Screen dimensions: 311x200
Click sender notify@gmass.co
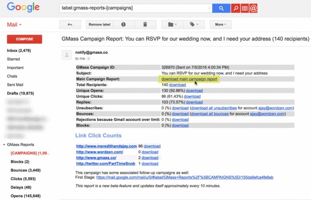pyautogui.click(x=92, y=52)
